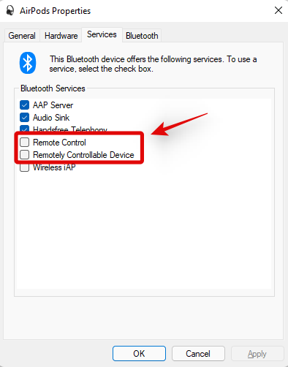Image resolution: width=288 pixels, height=367 pixels.
Task: Click the Cancel button
Action: point(198,353)
